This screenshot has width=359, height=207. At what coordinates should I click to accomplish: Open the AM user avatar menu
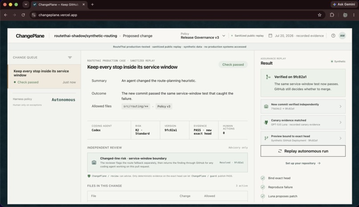[x=342, y=36]
